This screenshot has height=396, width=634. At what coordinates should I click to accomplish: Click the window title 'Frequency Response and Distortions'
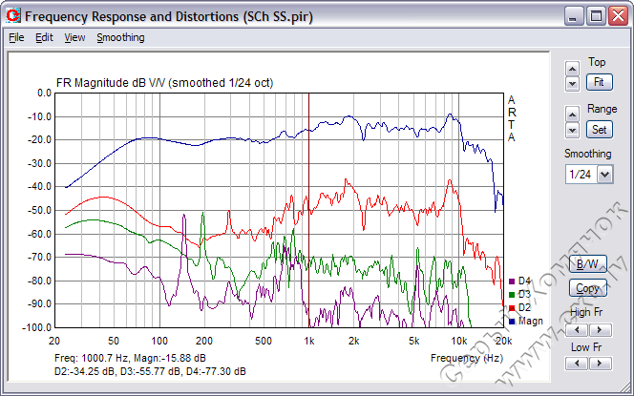169,16
